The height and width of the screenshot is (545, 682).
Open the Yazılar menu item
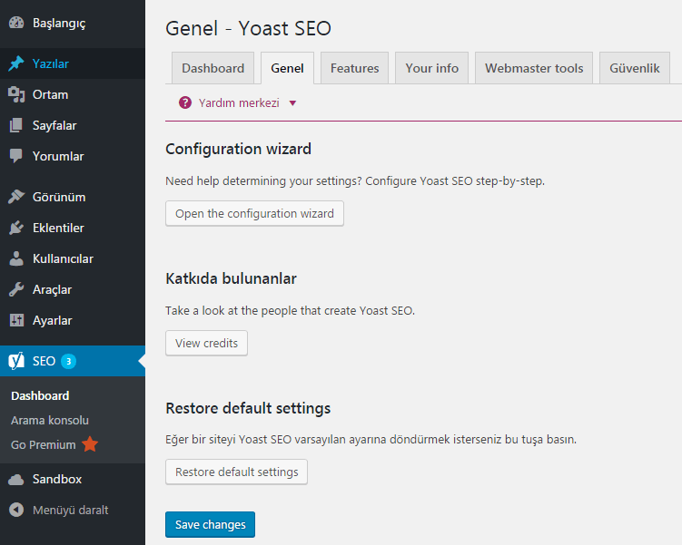pos(73,63)
